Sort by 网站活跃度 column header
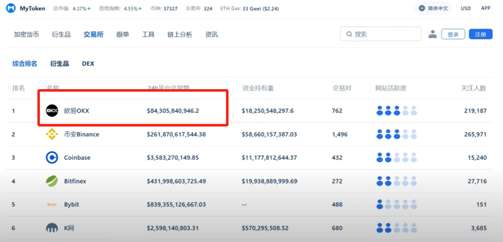 point(391,88)
